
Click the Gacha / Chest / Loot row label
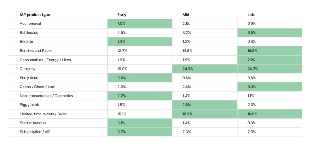click(38, 87)
